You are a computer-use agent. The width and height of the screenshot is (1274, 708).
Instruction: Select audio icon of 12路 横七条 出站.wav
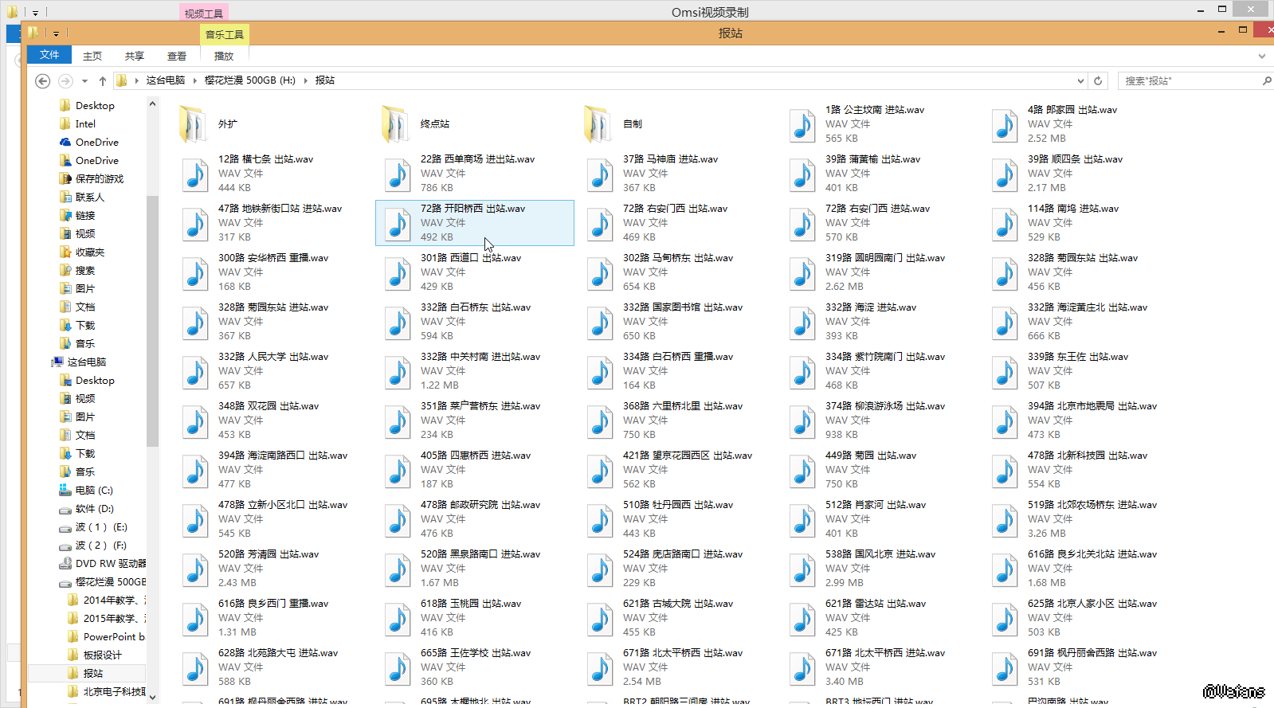[195, 174]
